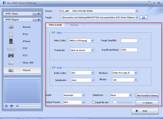Click the Xbox 360 controller icon
The image size is (163, 119).
(x=11, y=63)
